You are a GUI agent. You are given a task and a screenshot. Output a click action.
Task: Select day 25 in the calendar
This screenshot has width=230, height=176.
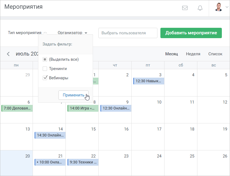181,163
